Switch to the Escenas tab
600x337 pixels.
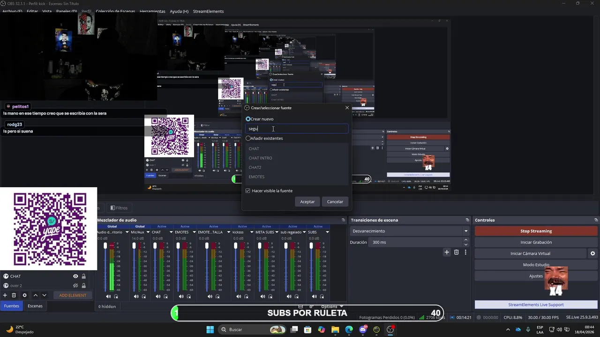(x=35, y=306)
